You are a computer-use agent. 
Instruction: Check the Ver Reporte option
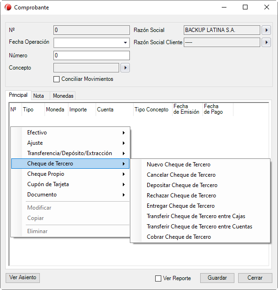(x=158, y=278)
